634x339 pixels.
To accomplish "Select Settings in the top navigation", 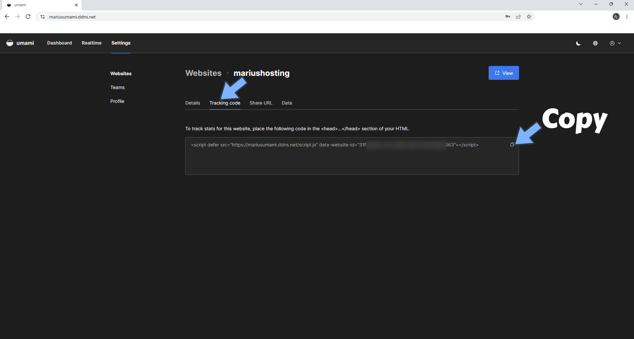I will coord(121,43).
